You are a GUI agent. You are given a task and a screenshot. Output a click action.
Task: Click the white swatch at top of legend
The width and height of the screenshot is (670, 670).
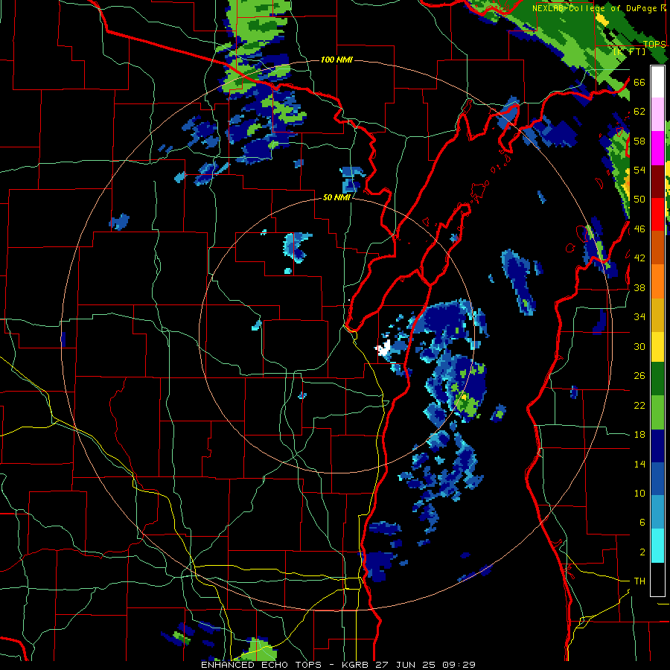tap(657, 82)
